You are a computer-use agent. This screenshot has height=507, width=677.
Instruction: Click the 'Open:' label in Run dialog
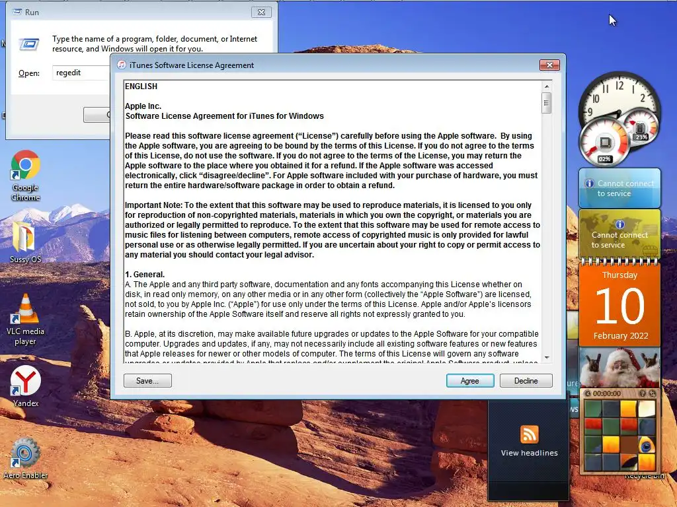coord(29,73)
